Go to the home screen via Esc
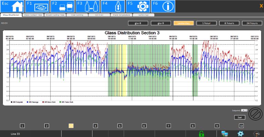 coord(12,6)
